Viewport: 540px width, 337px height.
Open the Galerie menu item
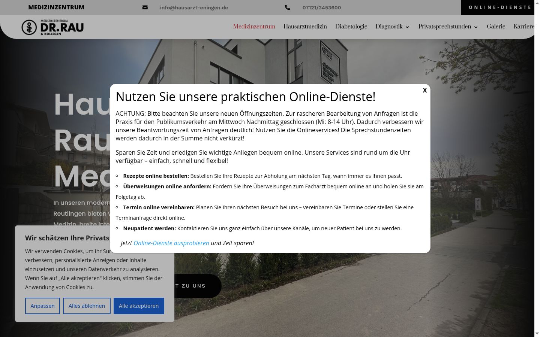coord(496,27)
